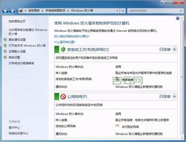
Task: Open 高级设置 link
Action: pos(14,57)
